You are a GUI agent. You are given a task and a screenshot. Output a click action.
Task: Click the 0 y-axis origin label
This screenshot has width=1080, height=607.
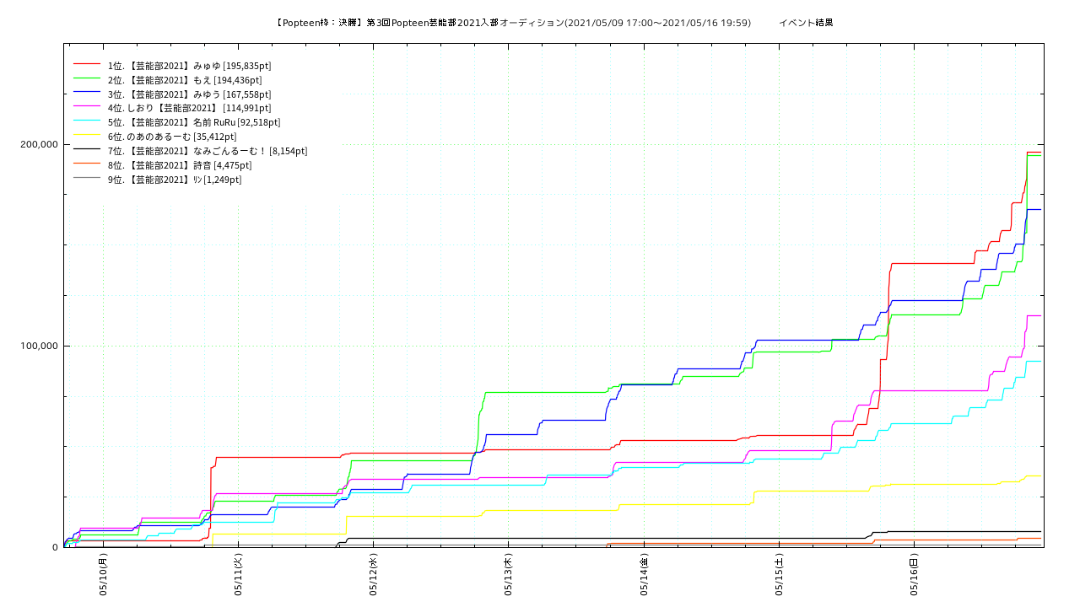pyautogui.click(x=55, y=547)
